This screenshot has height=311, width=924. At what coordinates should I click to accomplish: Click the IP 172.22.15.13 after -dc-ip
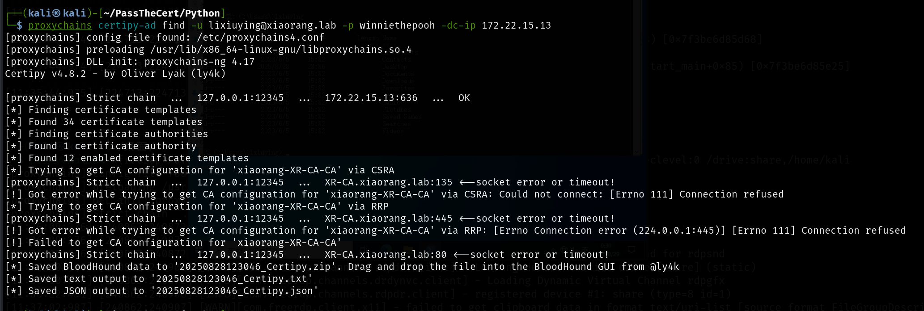tap(517, 25)
